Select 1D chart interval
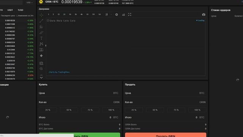 tap(87, 14)
